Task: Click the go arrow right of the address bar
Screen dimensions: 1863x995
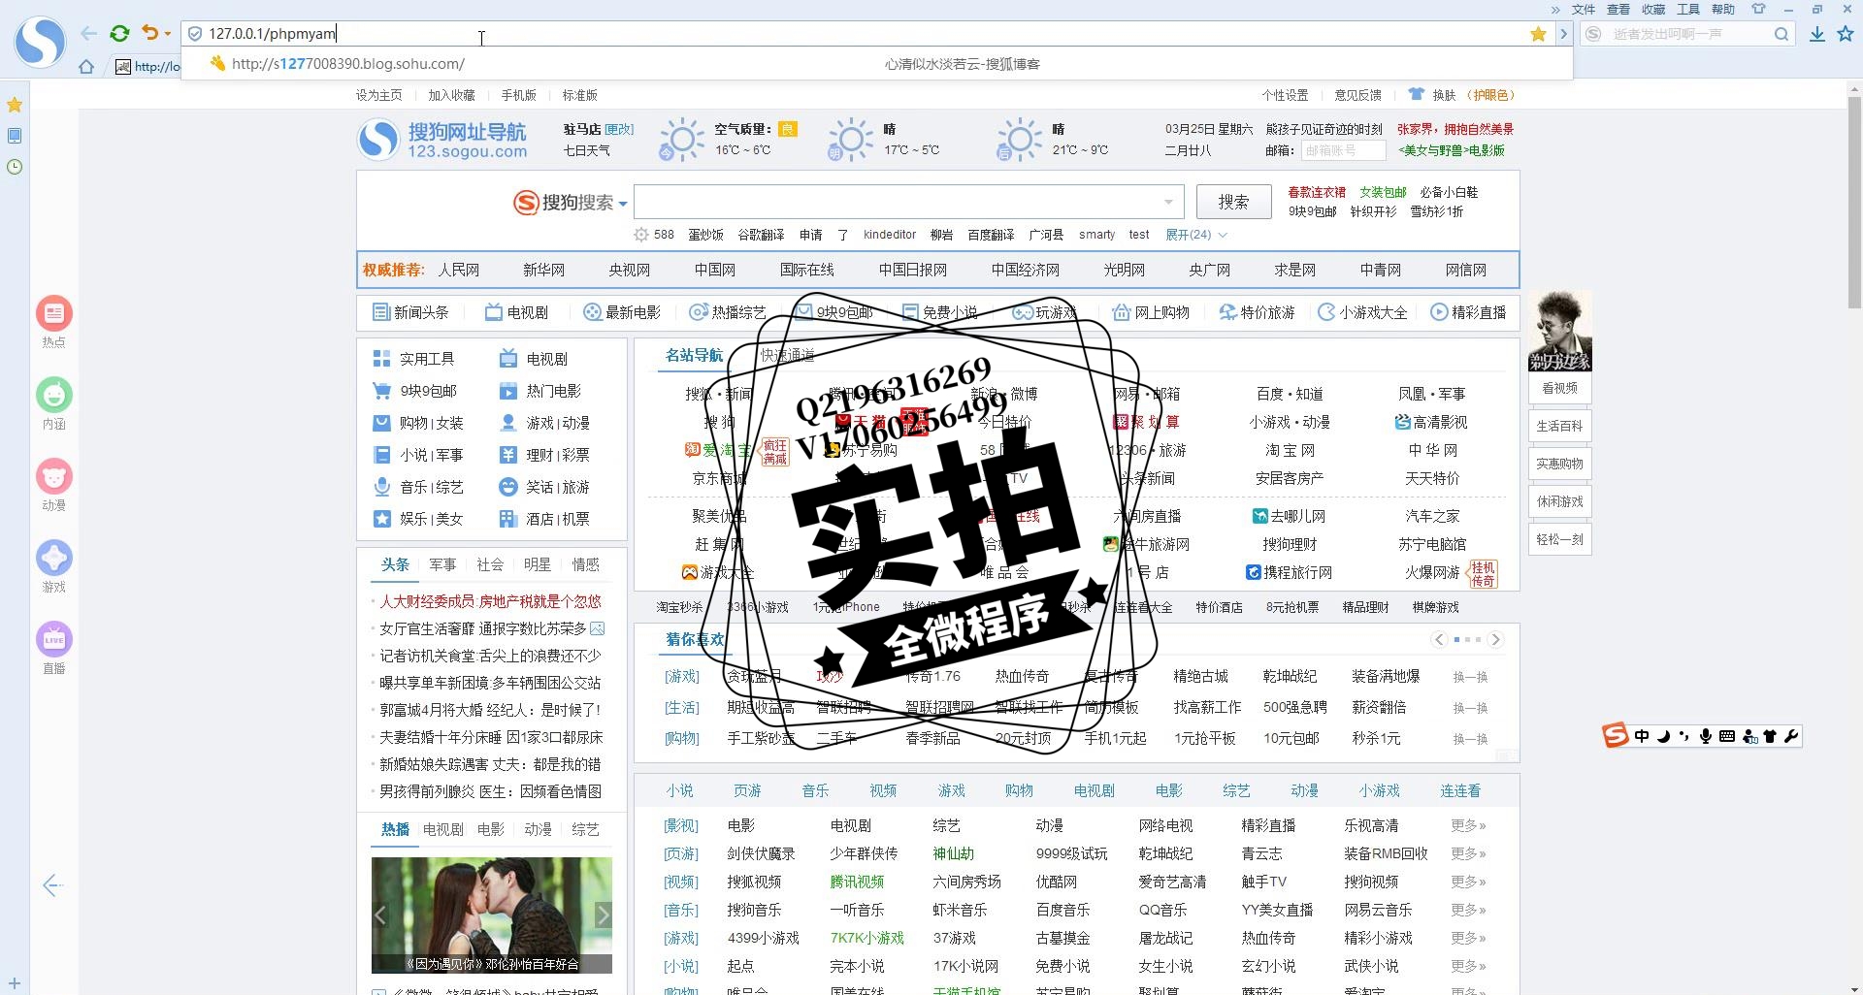Action: (x=1562, y=34)
